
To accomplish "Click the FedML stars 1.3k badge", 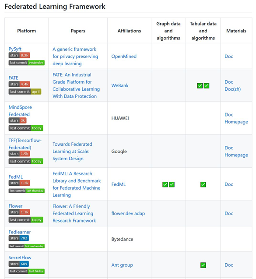I will [x=19, y=183].
